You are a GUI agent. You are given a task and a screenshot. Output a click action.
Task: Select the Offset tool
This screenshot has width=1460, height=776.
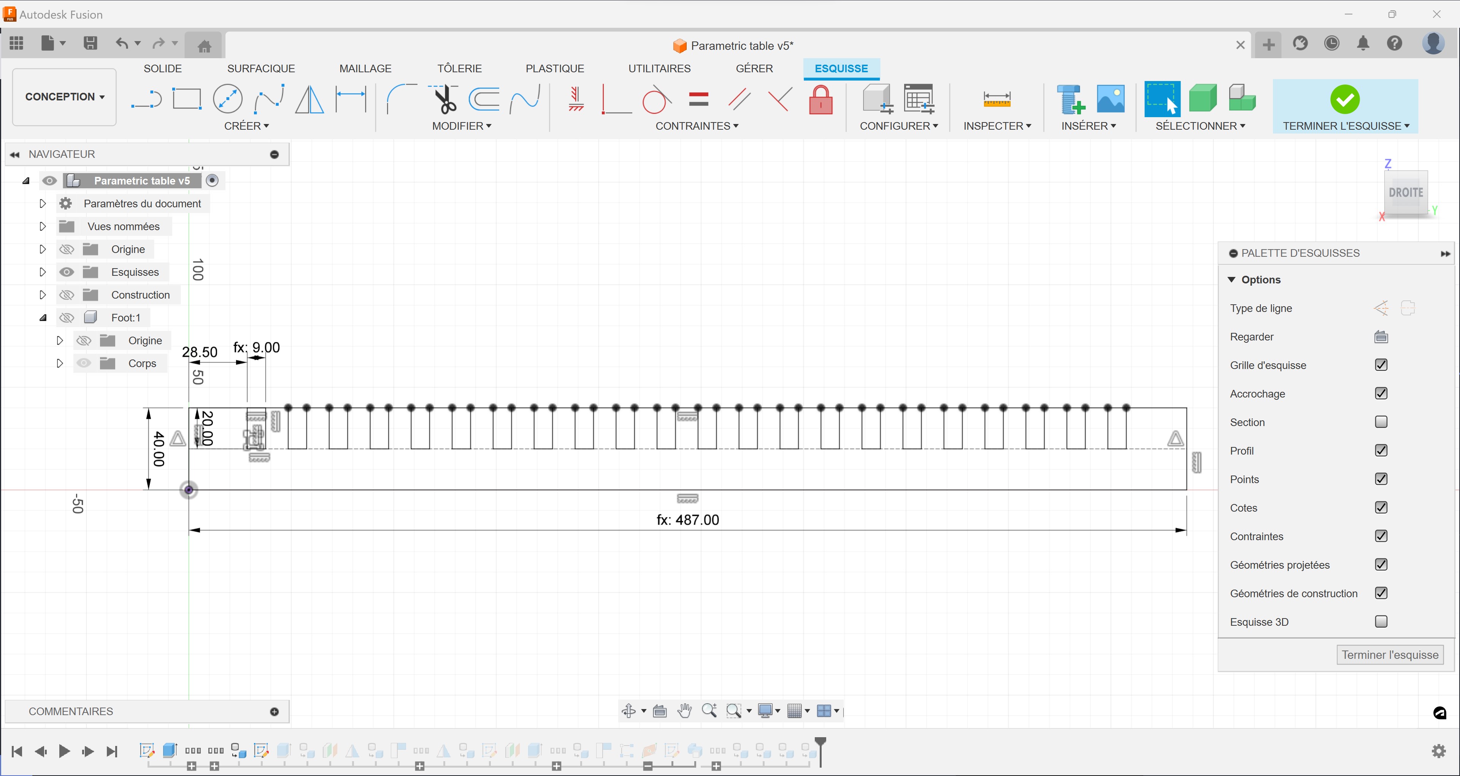[484, 99]
